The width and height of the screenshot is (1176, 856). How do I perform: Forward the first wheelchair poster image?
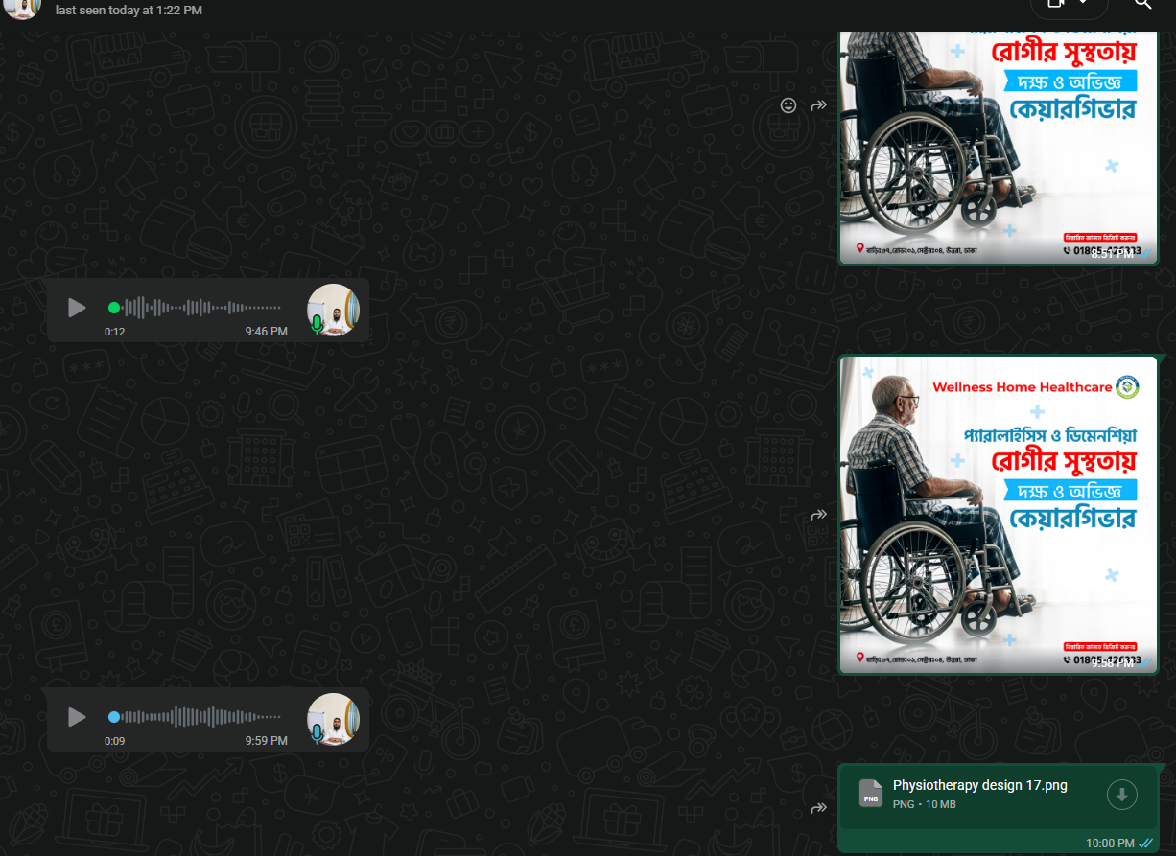tap(819, 105)
